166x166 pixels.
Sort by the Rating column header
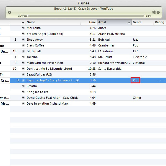(x=160, y=22)
